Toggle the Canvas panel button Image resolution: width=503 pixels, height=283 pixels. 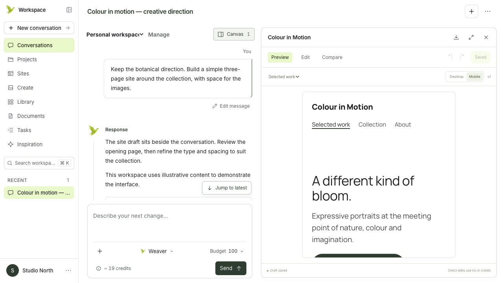point(234,34)
